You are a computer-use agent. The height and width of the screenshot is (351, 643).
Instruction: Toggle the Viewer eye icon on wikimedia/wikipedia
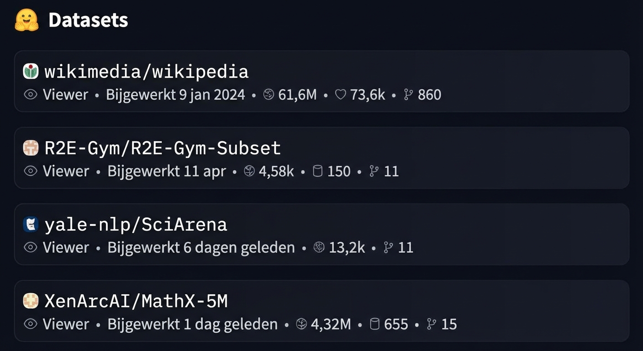coord(30,94)
